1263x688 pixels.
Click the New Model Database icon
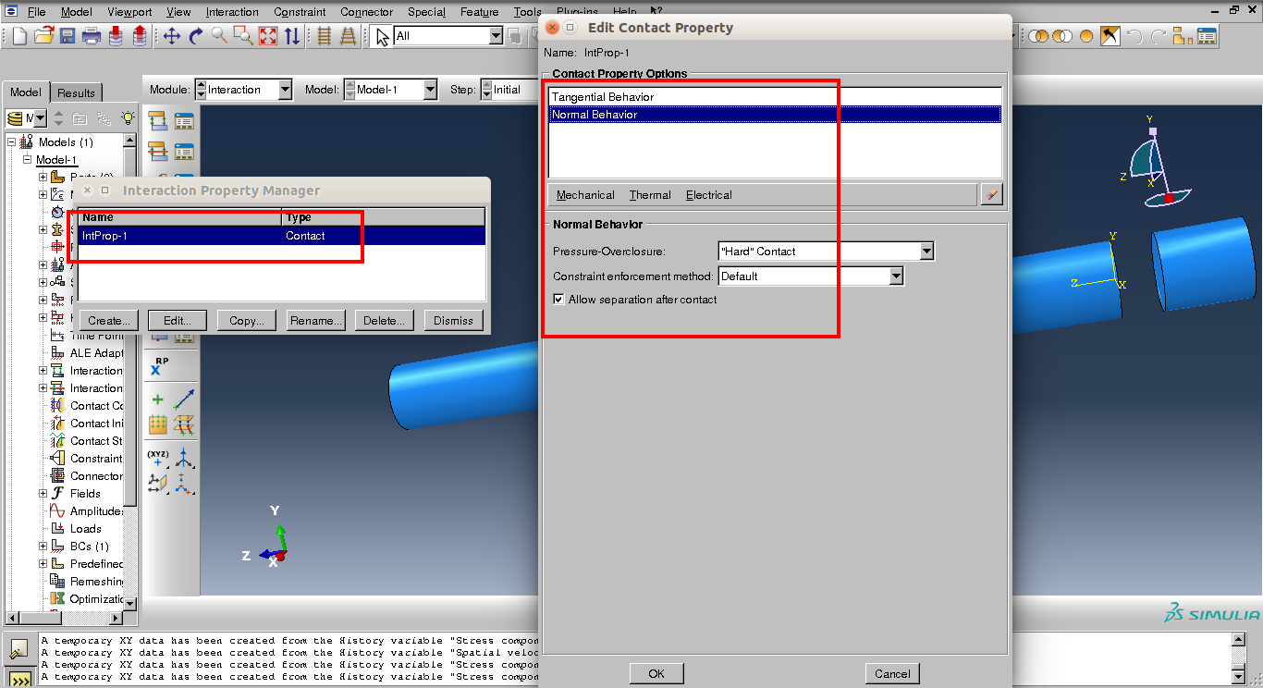20,36
